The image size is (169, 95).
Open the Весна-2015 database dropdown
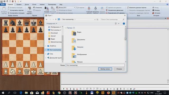[74, 8]
